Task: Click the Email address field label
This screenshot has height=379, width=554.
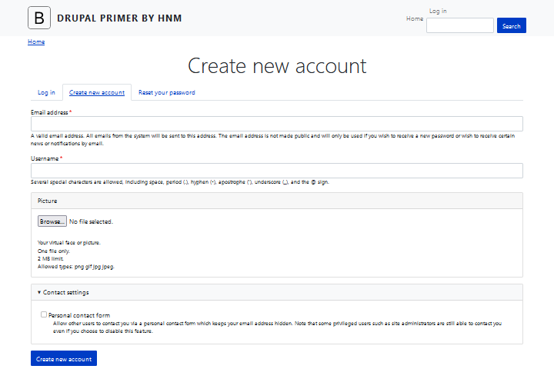Action: click(49, 112)
